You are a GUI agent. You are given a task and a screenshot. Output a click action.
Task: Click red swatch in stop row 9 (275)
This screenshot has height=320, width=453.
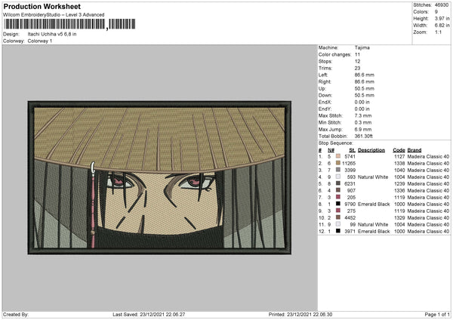[x=338, y=211]
